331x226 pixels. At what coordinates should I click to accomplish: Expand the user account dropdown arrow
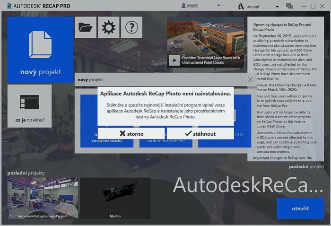click(218, 6)
